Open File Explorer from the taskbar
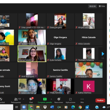 38,107
